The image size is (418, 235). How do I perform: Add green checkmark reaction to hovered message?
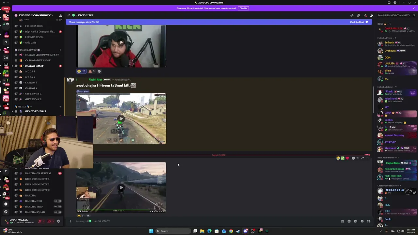[x=343, y=158]
